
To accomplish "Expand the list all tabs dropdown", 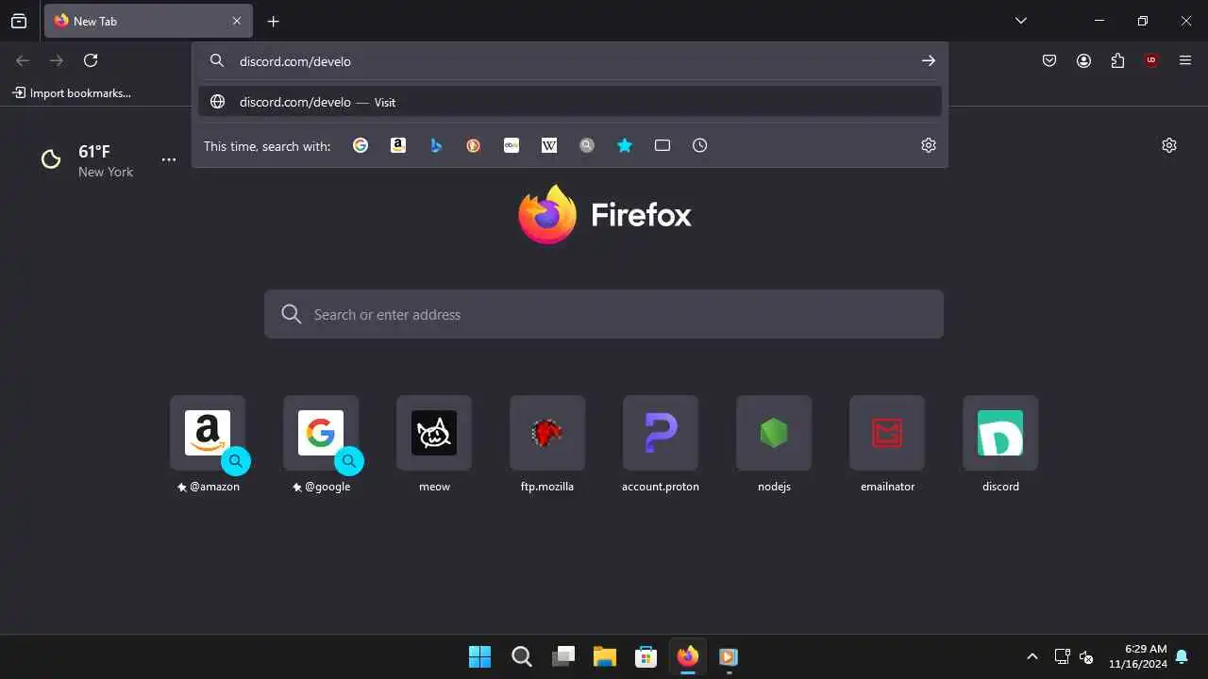I will coord(1021,21).
